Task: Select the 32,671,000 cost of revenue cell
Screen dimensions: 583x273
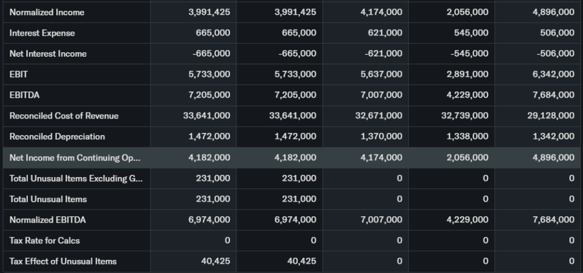Action: [379, 116]
